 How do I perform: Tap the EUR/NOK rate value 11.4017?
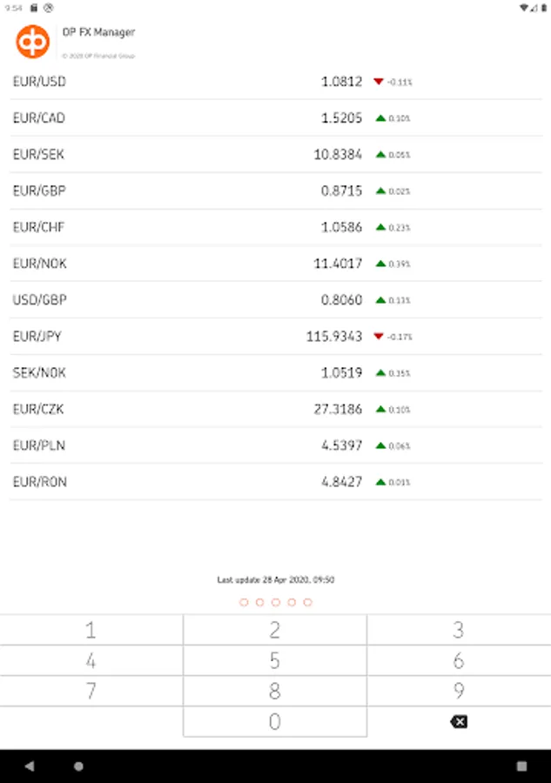[x=338, y=264]
